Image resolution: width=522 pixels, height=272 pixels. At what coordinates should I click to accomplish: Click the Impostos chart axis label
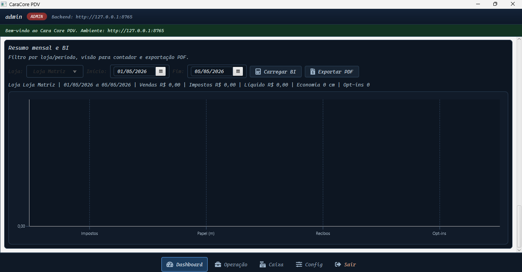89,233
